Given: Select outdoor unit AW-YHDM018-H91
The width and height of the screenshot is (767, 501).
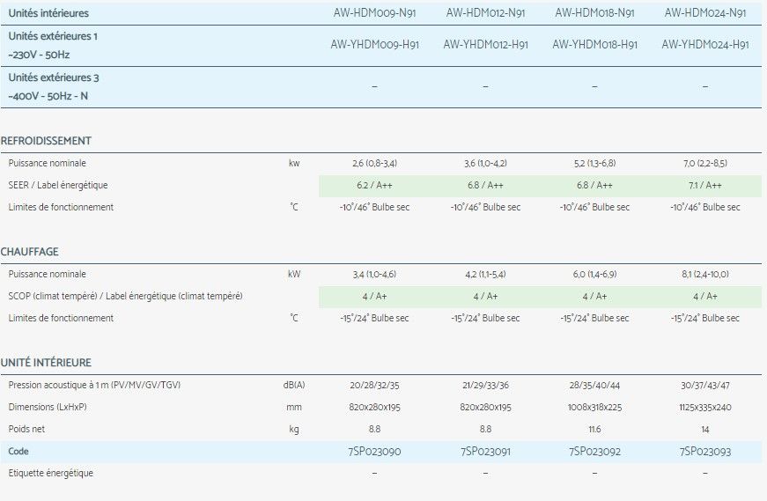Looking at the screenshot, I should [594, 44].
